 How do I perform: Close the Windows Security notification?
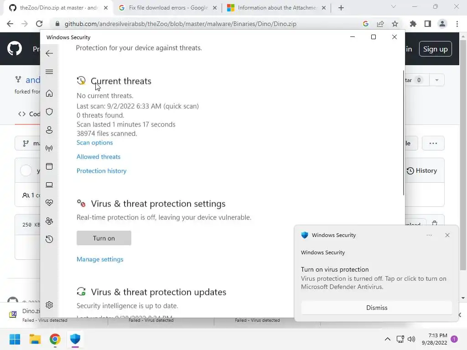(447, 235)
